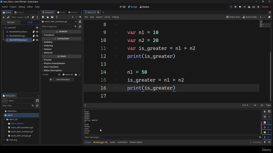Toggle visibility of Learn2D node
The height and width of the screenshot is (153, 273).
pos(37,28)
